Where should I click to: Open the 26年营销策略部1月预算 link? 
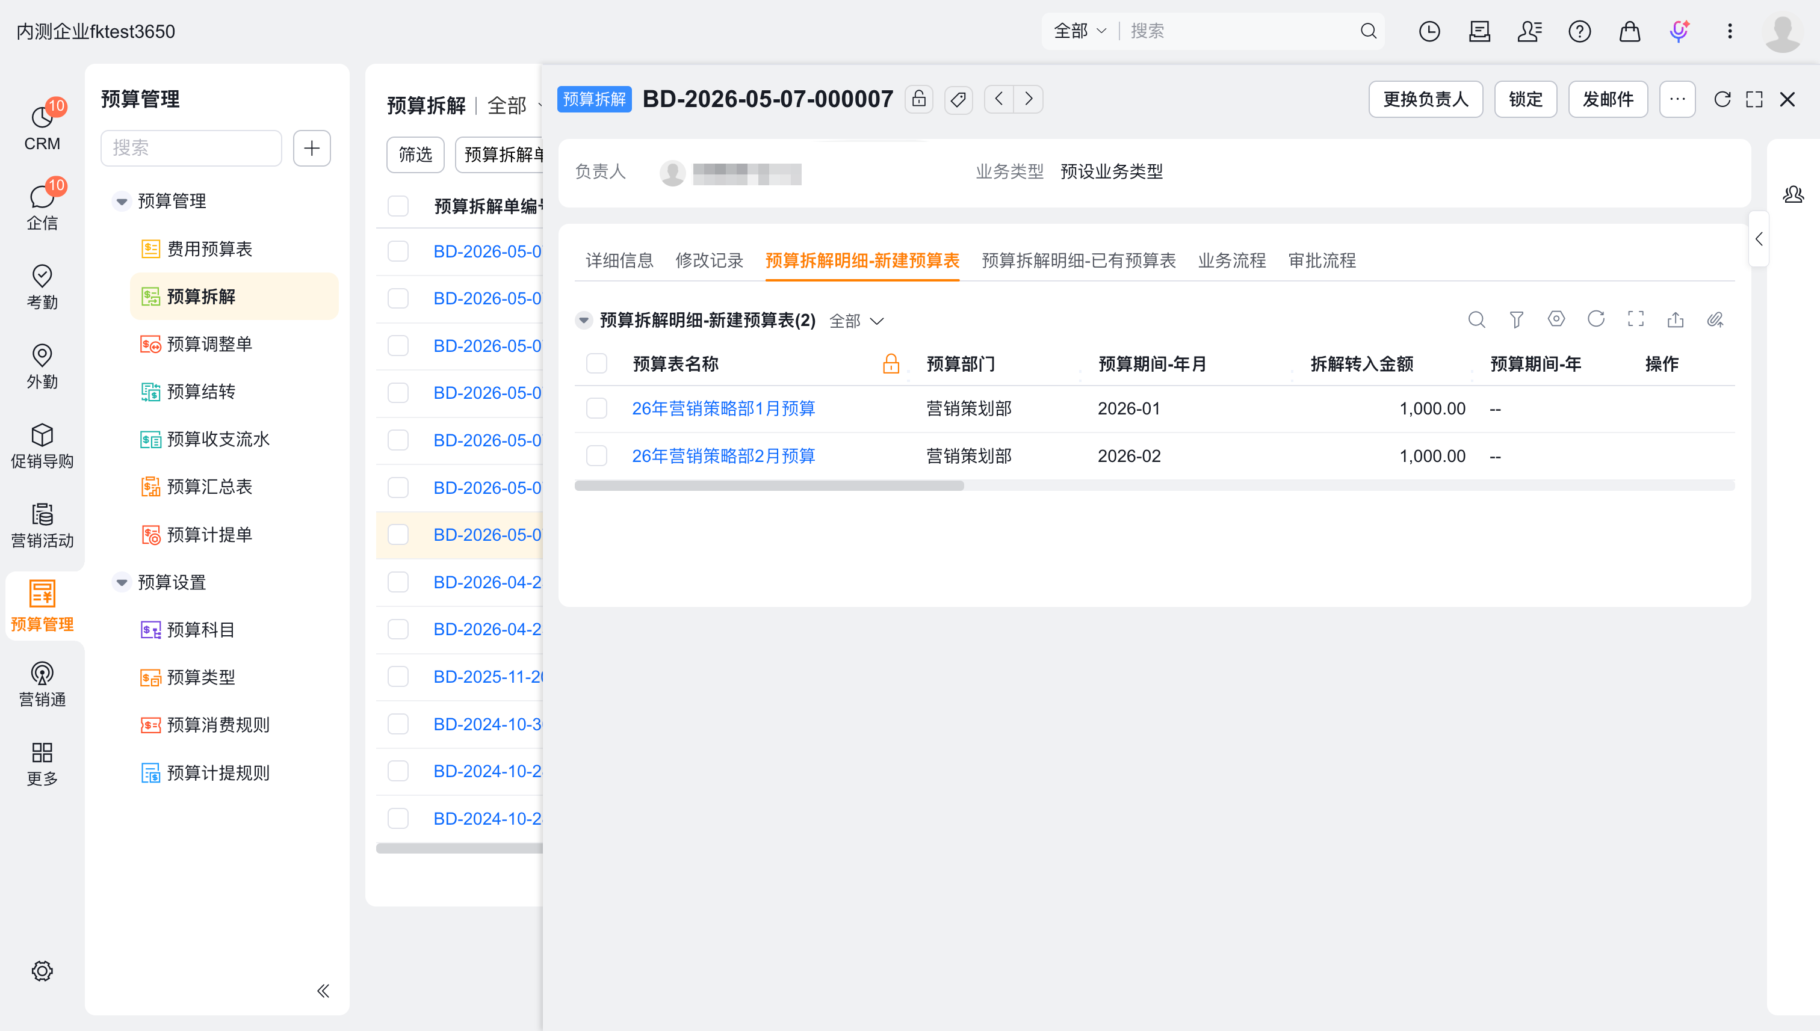point(723,408)
